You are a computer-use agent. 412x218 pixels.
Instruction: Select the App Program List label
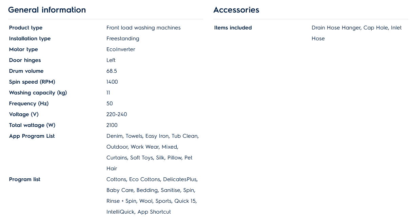pos(32,136)
